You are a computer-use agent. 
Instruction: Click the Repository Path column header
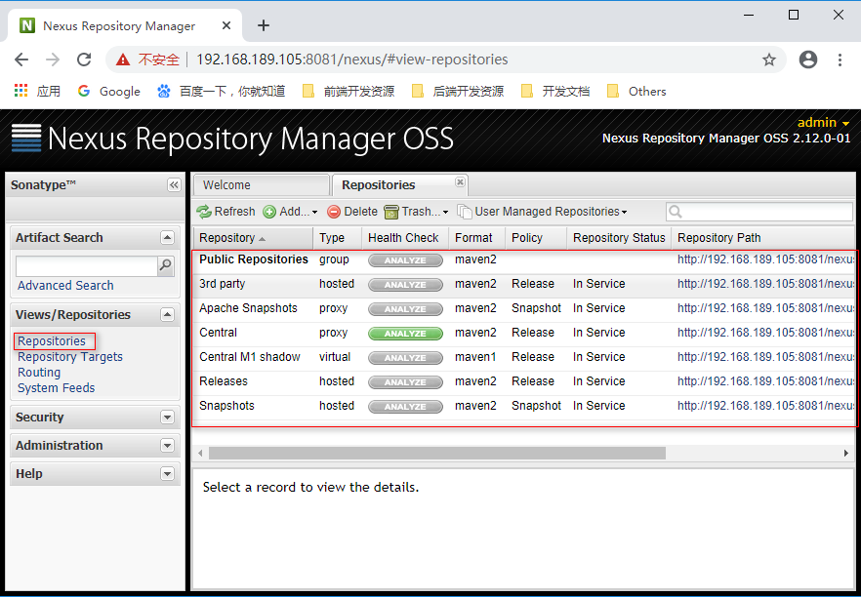coord(763,238)
